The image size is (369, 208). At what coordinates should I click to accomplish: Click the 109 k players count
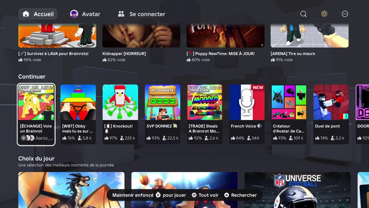click(296, 138)
